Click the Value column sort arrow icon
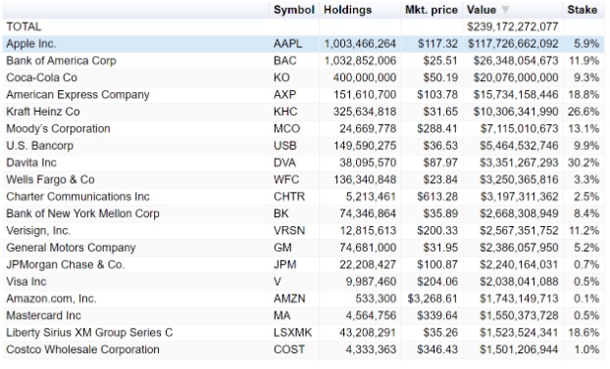 (504, 10)
